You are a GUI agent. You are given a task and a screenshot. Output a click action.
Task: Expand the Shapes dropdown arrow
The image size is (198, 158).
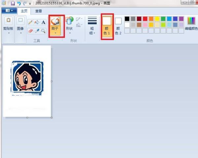coord(70,33)
